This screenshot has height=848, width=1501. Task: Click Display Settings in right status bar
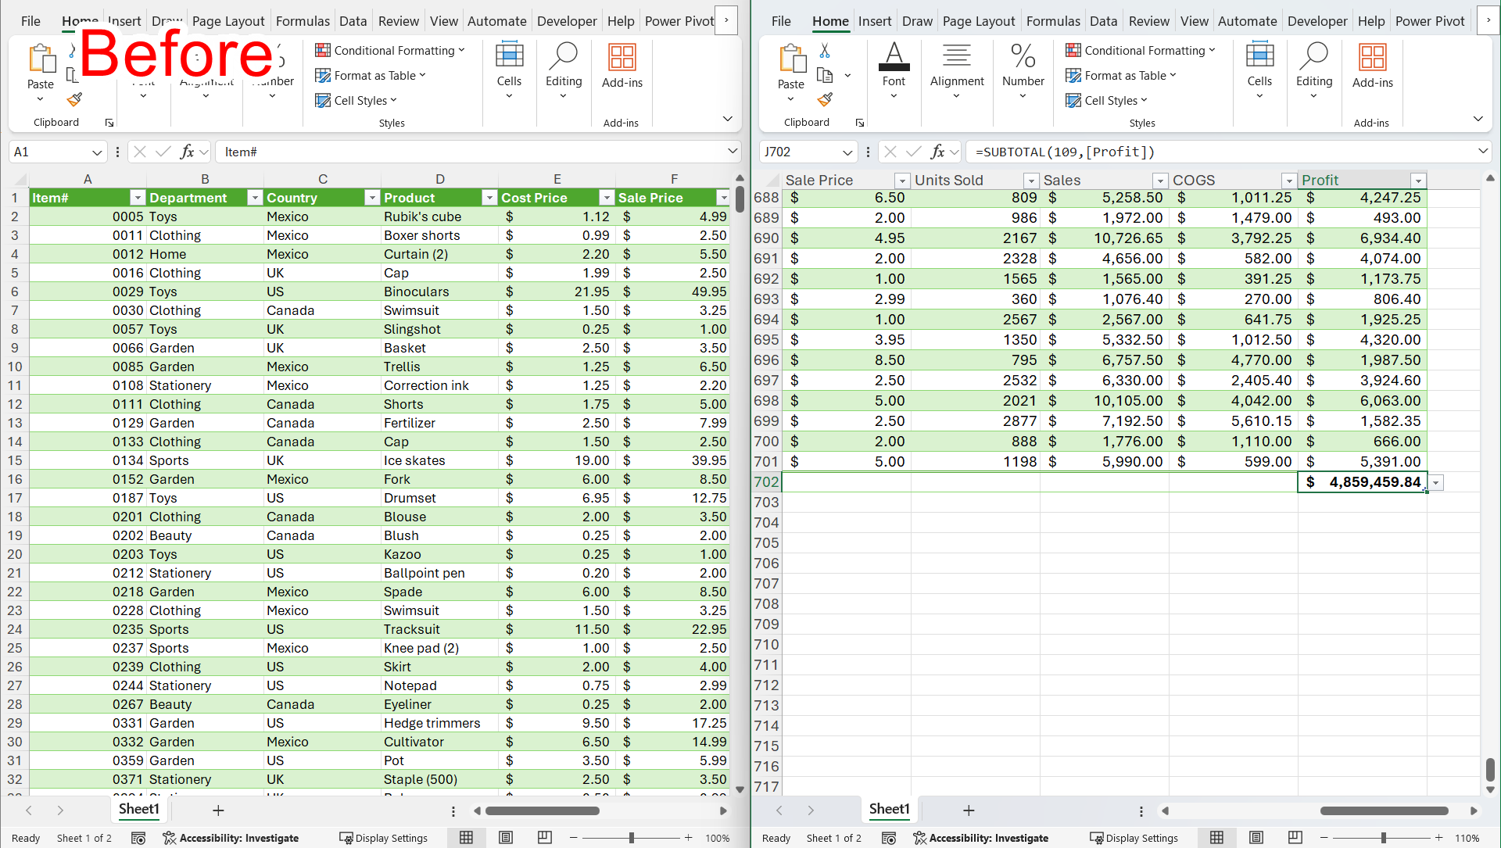click(1134, 838)
